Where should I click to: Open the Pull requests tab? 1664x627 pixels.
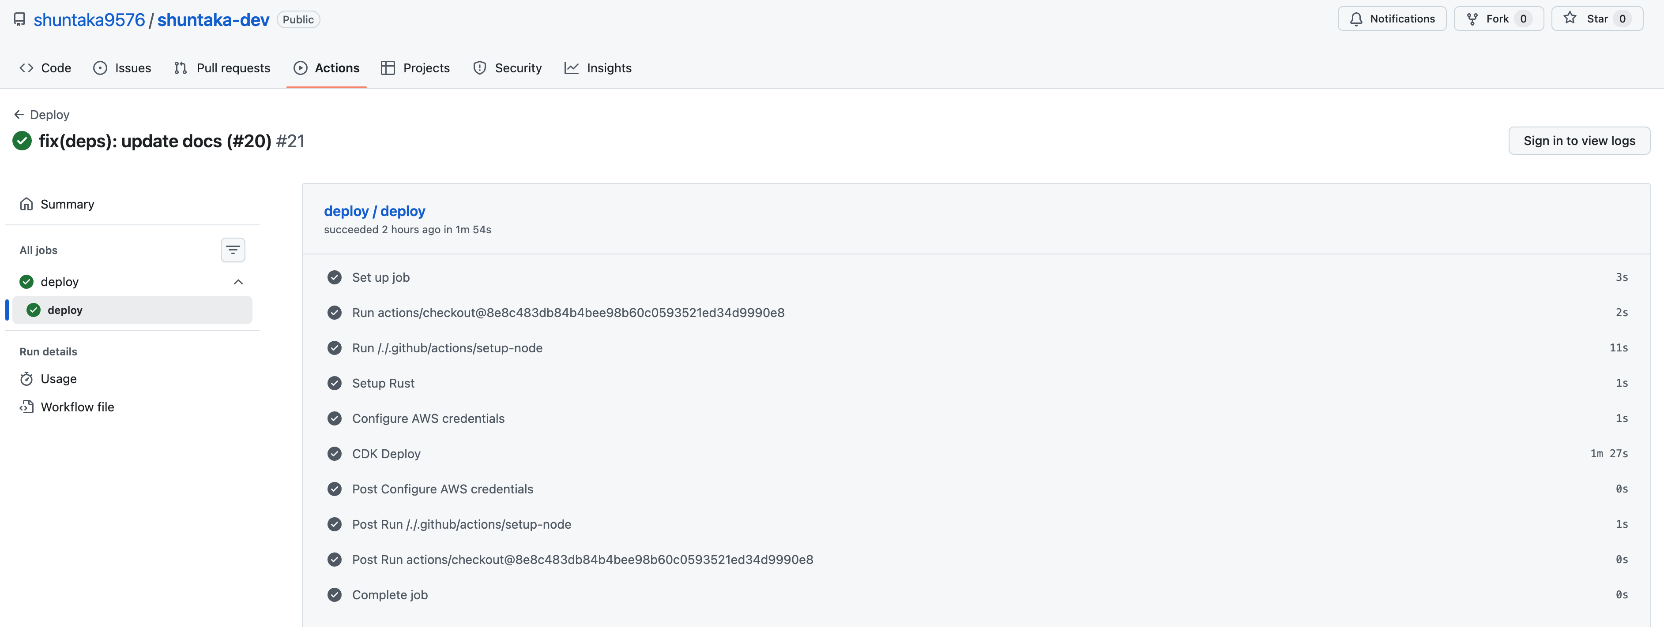[222, 68]
